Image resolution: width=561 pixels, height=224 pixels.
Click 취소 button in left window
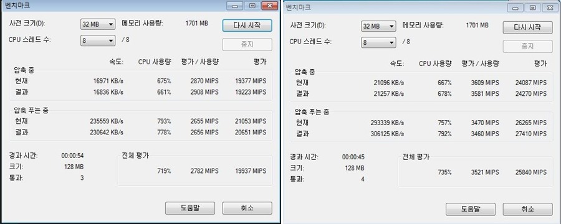coord(247,208)
